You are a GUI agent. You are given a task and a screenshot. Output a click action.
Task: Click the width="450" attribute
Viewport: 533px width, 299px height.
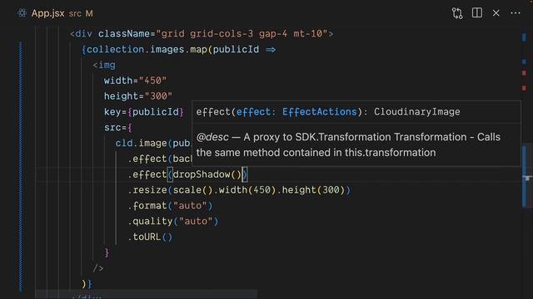tap(135, 81)
